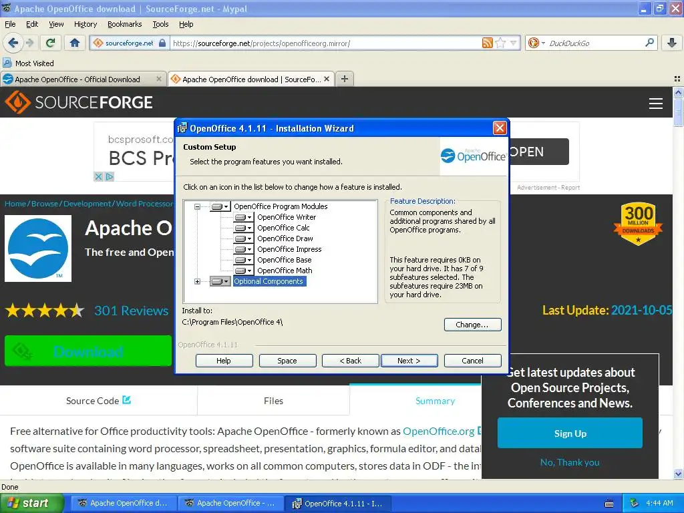Open the Edit menu
Viewport: 684px width, 513px height.
[x=32, y=24]
